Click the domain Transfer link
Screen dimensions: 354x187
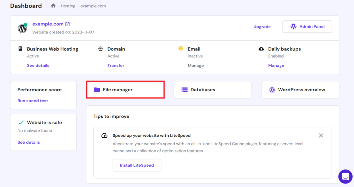click(x=115, y=65)
